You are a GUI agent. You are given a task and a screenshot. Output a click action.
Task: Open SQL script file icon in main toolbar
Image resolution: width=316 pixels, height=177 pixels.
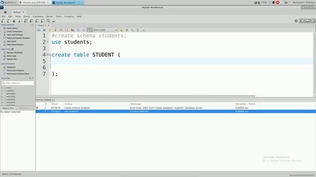[x=8, y=21]
